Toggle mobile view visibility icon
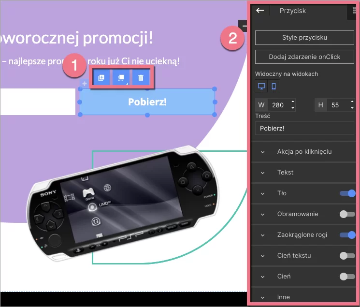Viewport: 360px width, 307px height. (x=274, y=87)
